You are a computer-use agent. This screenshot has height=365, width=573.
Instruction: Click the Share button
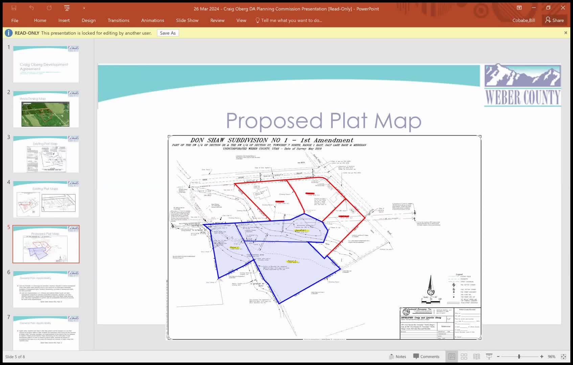(555, 20)
